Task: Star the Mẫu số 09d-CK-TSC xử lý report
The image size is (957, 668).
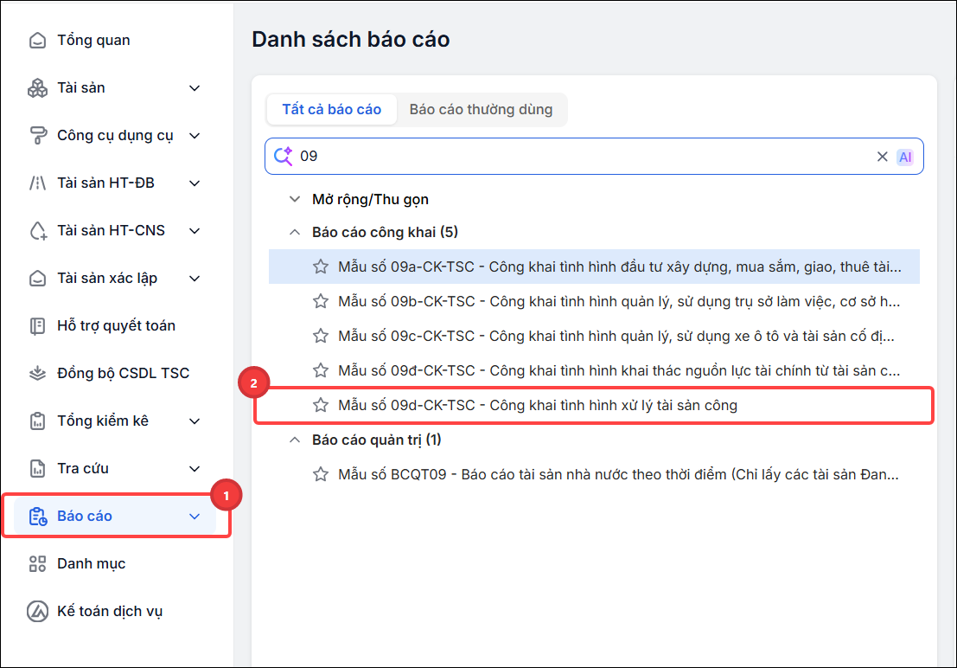Action: coord(321,405)
